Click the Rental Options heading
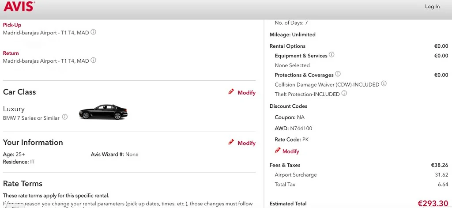452x208 pixels. pos(287,46)
